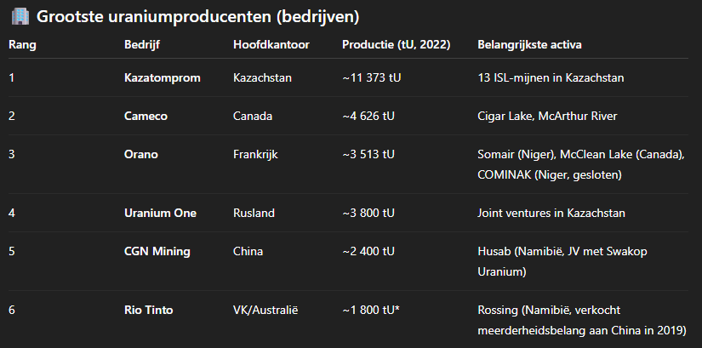The image size is (702, 348).
Task: Click 'Cigar Lake, McArthur River' assets cell
Action: 547,116
